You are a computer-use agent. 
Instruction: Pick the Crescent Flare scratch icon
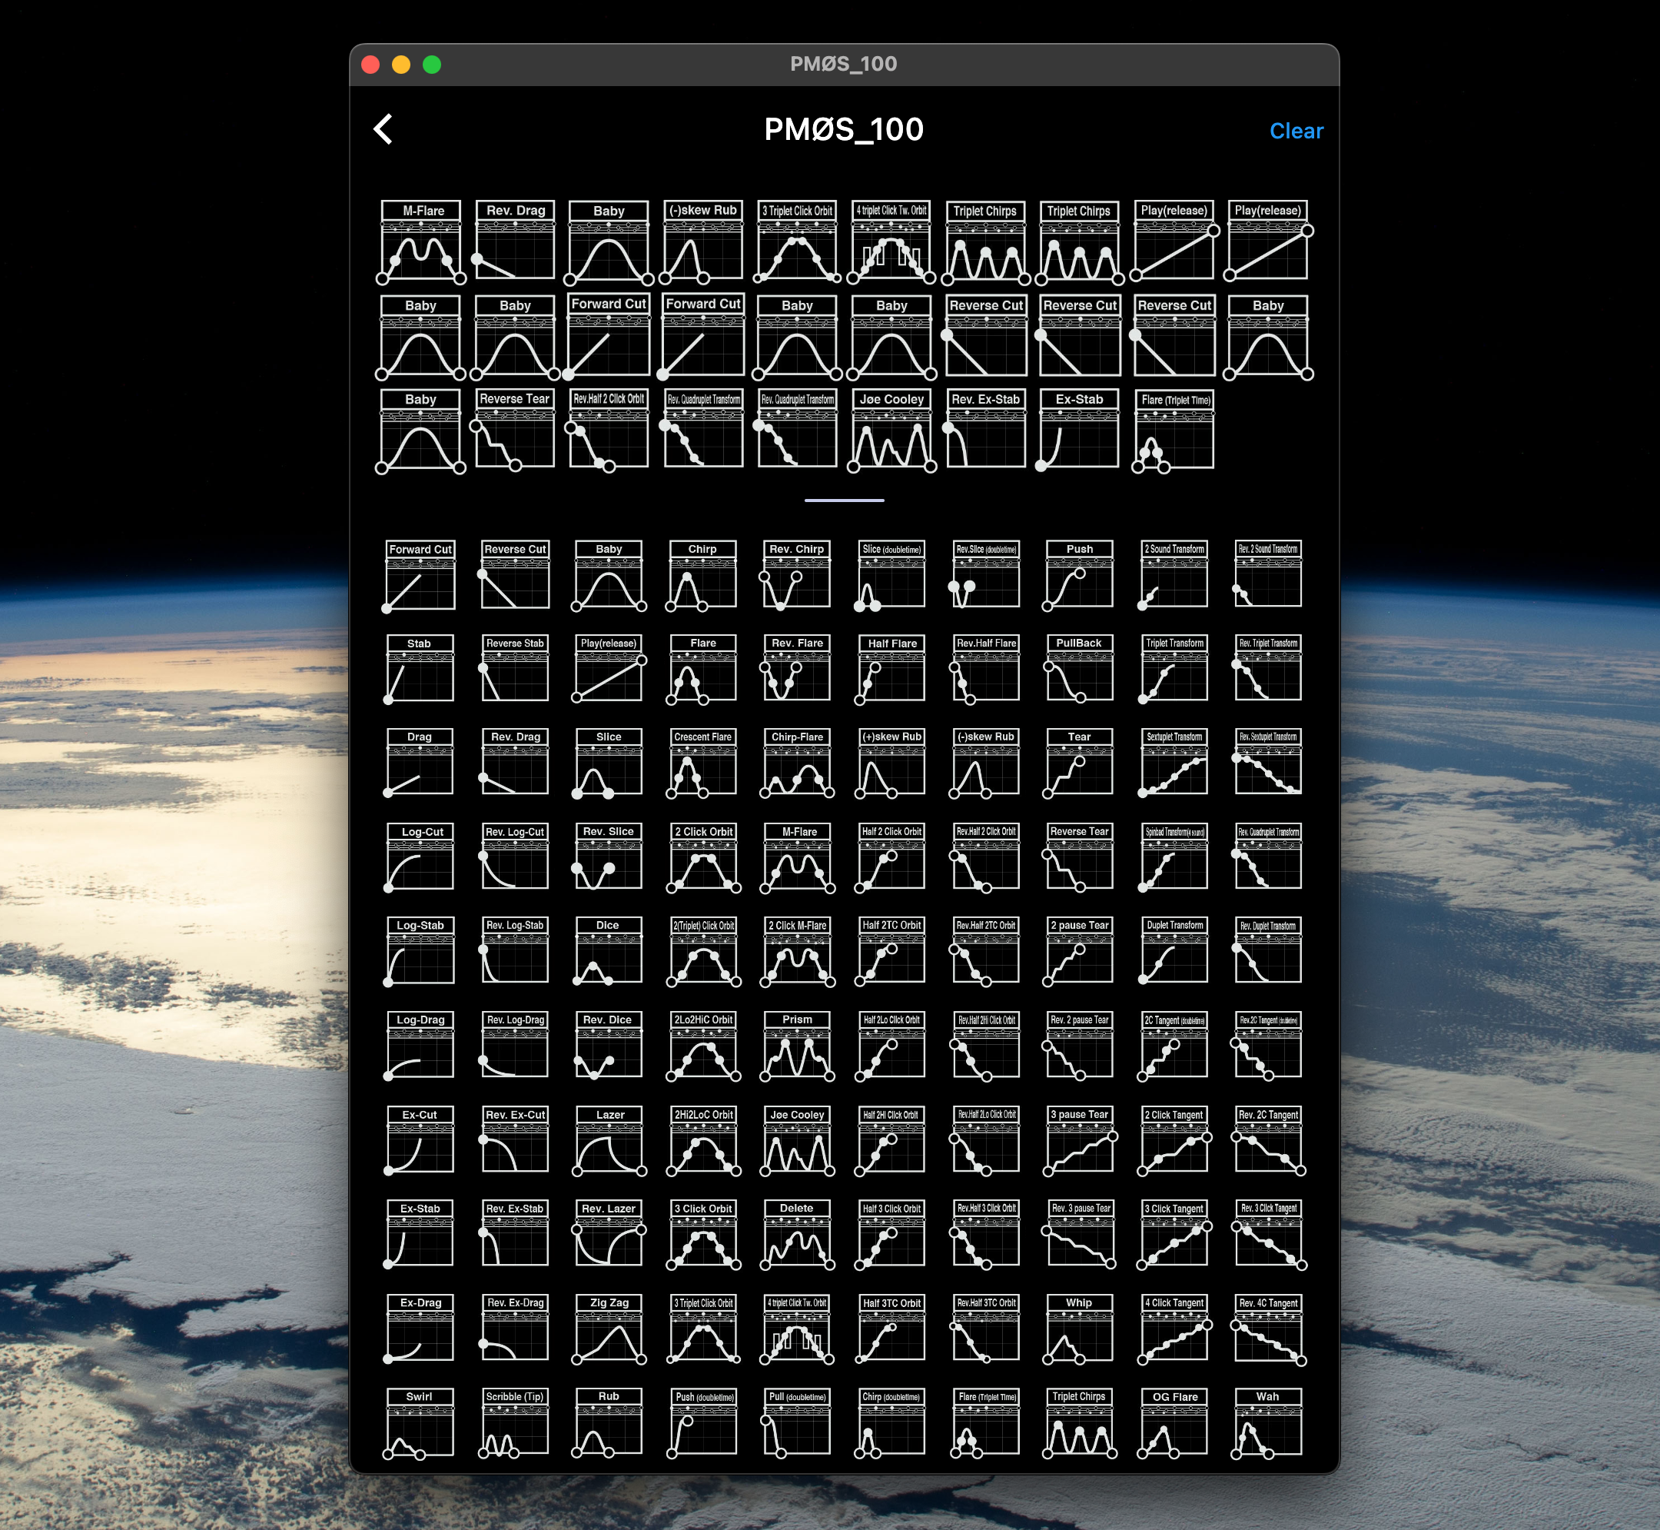(x=702, y=763)
